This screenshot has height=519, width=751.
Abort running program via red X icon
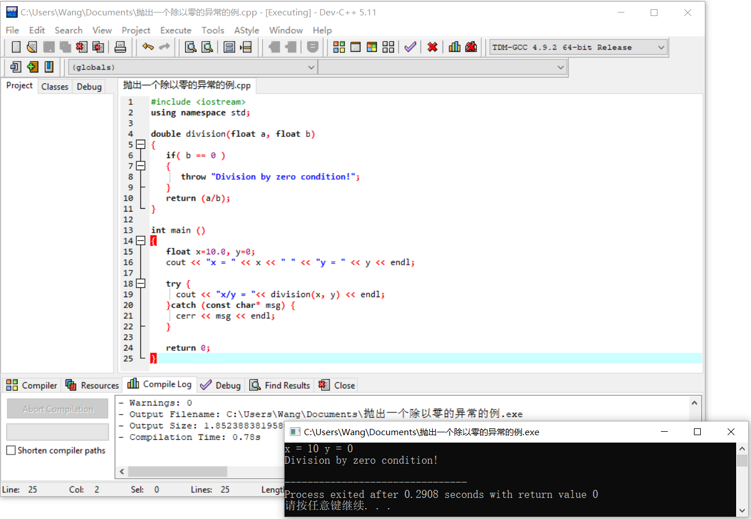coord(432,47)
